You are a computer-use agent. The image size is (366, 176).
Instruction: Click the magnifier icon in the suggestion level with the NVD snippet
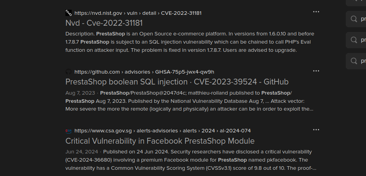click(x=354, y=40)
